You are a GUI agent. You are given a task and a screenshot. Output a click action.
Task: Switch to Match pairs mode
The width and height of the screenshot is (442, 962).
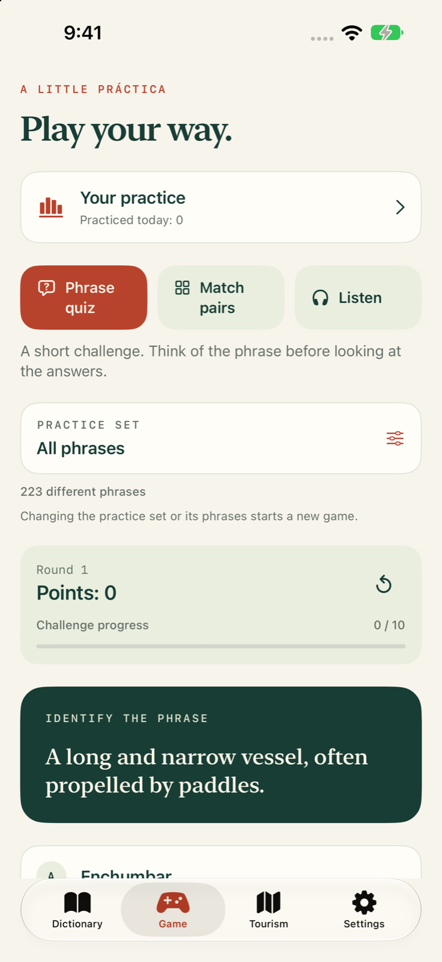221,298
